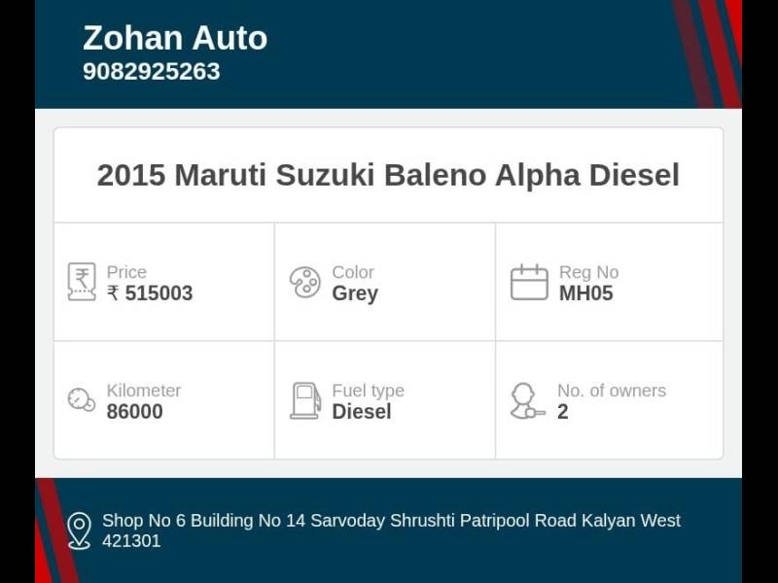Screen dimensions: 778x583
Task: Click the address location pin icon
Action: point(79,531)
